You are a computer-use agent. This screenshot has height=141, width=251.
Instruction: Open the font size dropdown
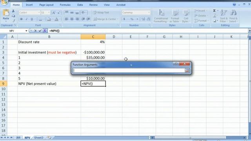(49, 13)
